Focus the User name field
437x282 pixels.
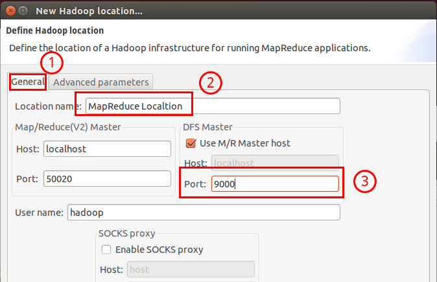tap(203, 213)
